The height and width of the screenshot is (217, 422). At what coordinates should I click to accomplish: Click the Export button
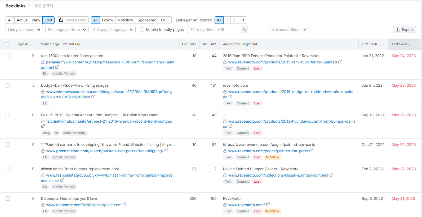(x=404, y=30)
